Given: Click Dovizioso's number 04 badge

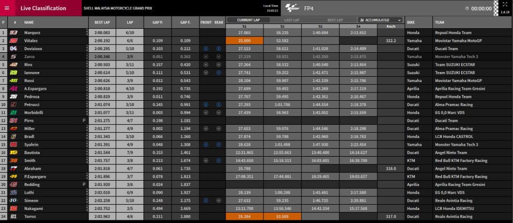Looking at the screenshot, I should (14, 49).
